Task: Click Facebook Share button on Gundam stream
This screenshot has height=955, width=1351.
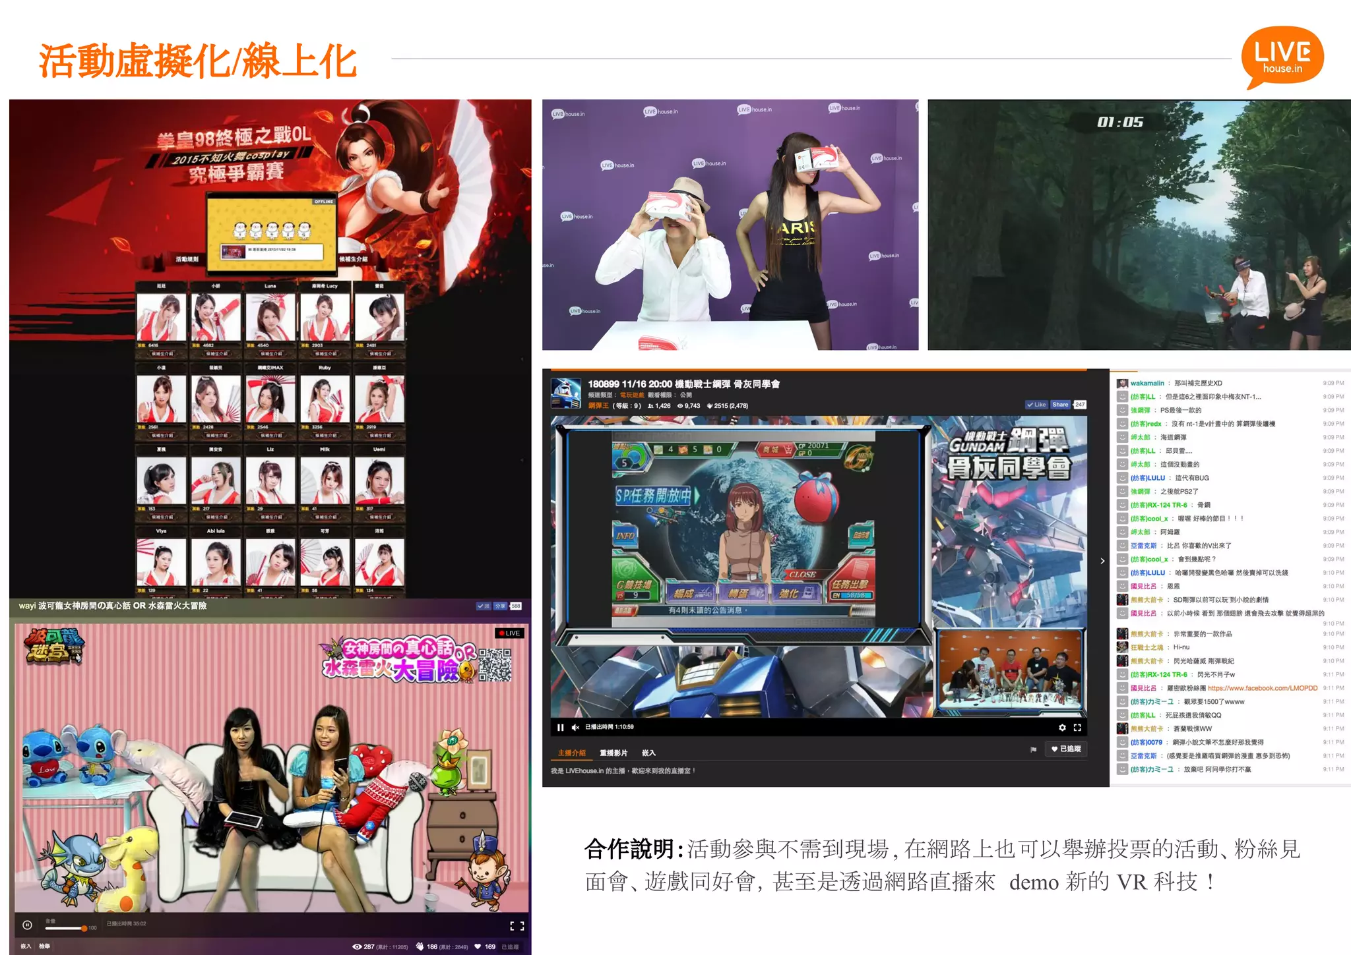Action: tap(1060, 405)
